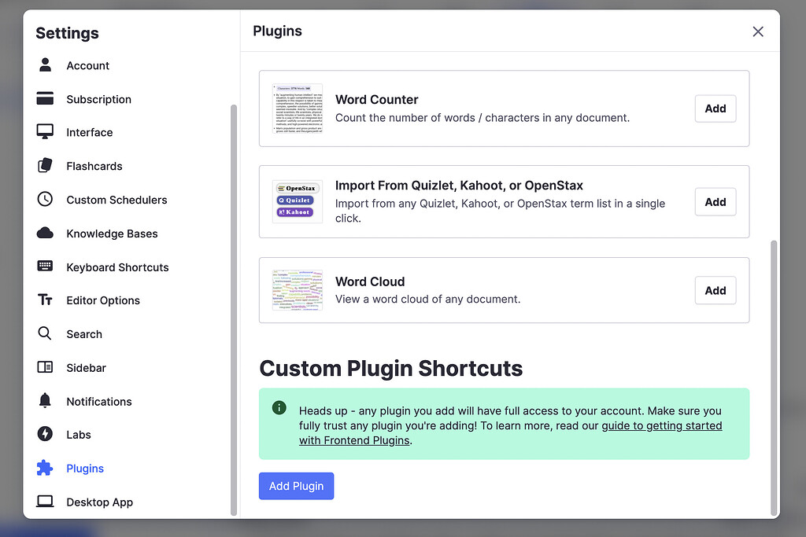Click the Editor Options Tt icon
The height and width of the screenshot is (537, 806).
click(x=45, y=300)
